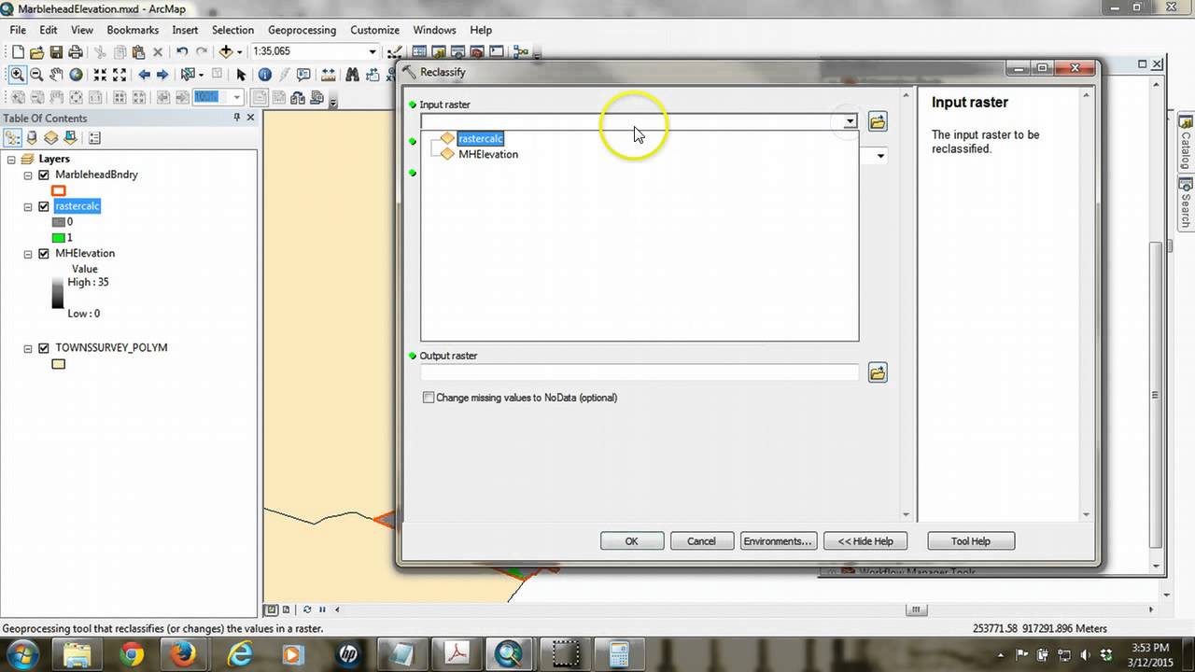Open the Insert menu
This screenshot has height=672, width=1195.
click(x=185, y=30)
